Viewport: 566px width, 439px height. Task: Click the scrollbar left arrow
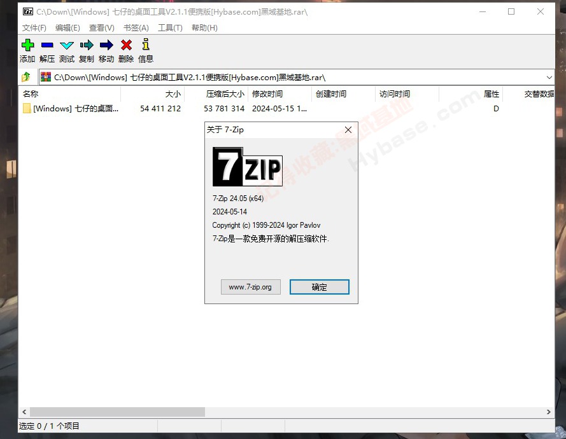[24, 412]
